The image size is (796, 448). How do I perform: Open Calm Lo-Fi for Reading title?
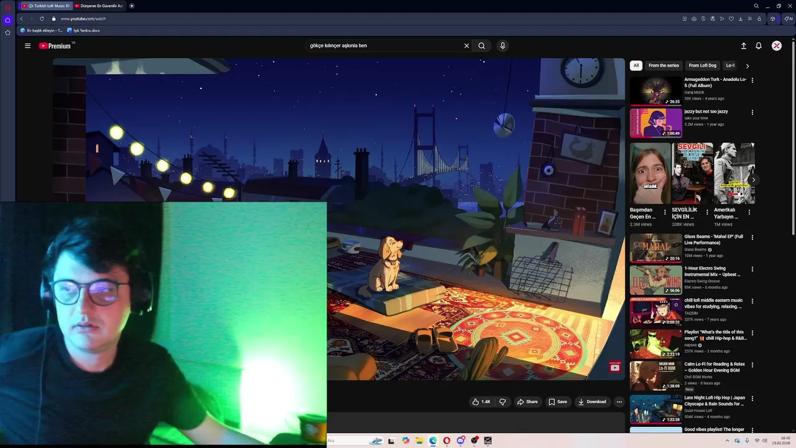pos(715,367)
